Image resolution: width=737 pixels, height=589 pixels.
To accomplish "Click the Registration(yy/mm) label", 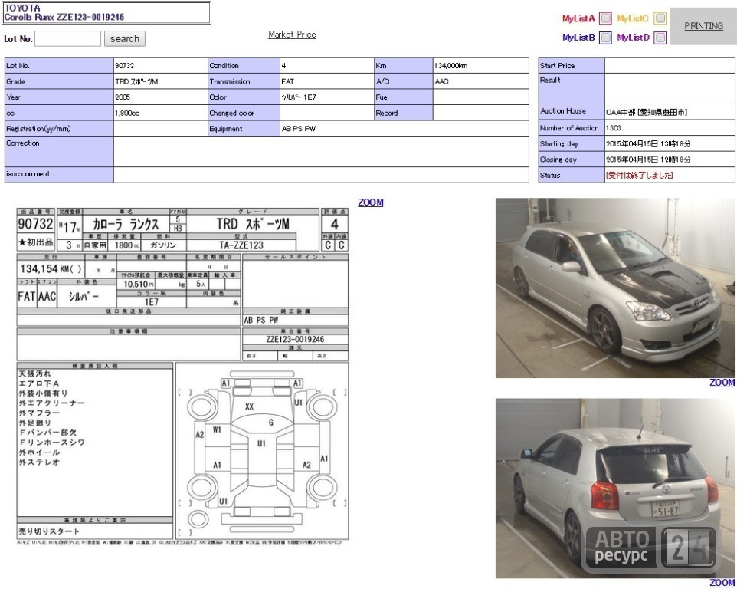I will click(38, 128).
